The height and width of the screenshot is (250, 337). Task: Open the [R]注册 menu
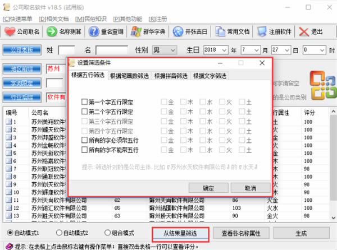158,19
